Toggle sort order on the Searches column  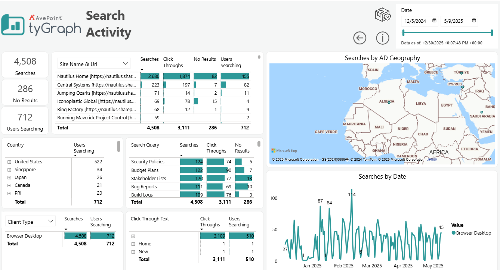[149, 62]
